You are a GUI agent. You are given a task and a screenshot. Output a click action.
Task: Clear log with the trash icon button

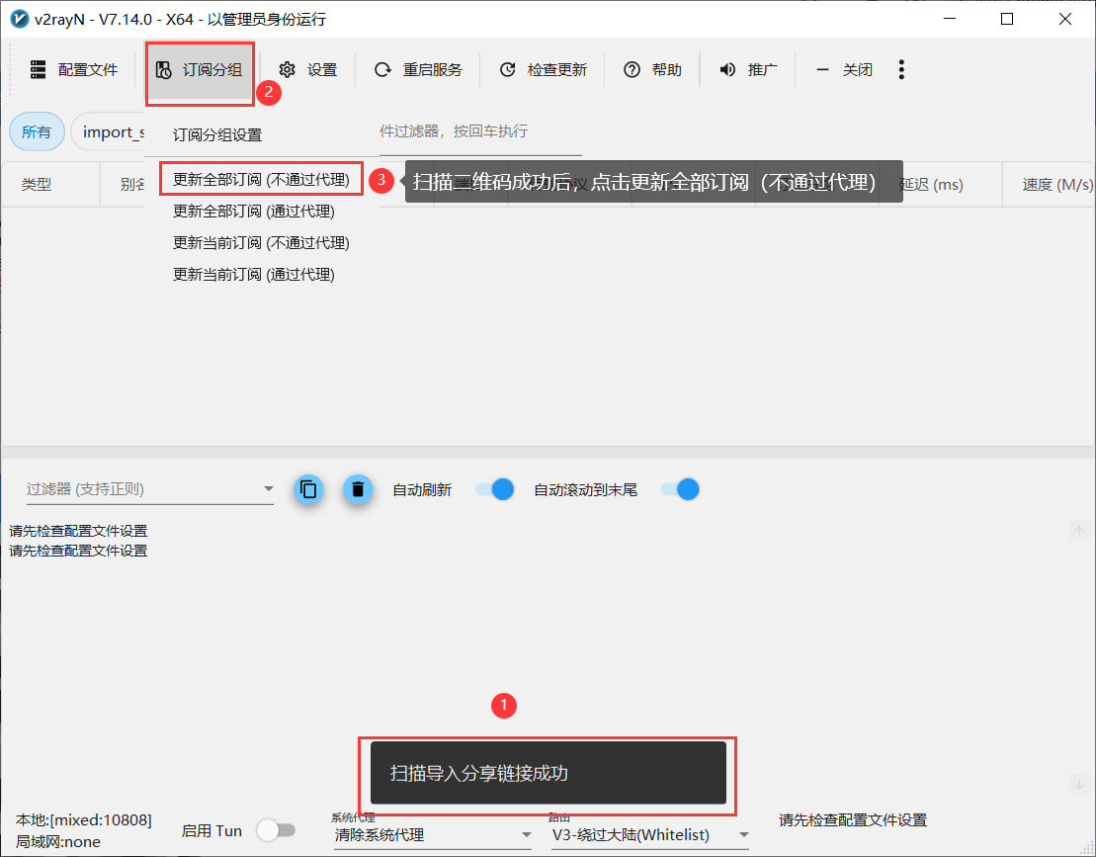pyautogui.click(x=358, y=489)
